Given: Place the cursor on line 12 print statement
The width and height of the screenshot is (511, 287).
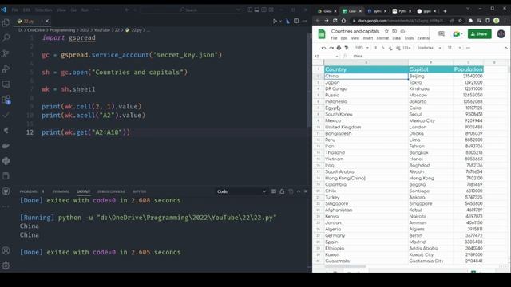Looking at the screenshot, I should click(85, 132).
